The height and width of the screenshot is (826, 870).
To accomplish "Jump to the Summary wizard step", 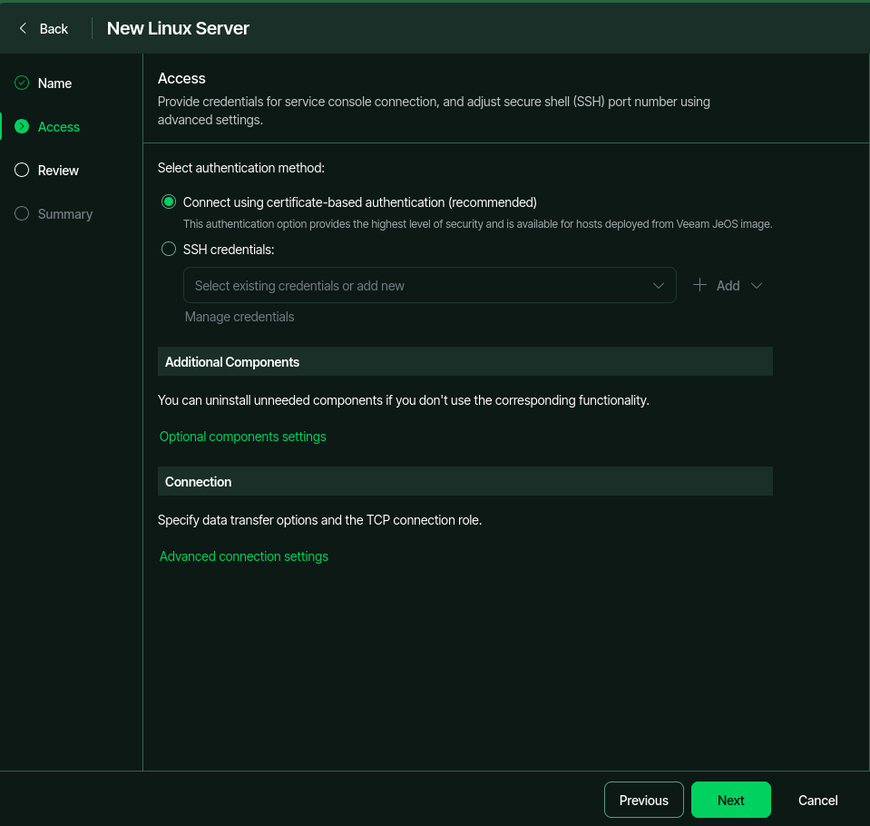I will (x=65, y=214).
